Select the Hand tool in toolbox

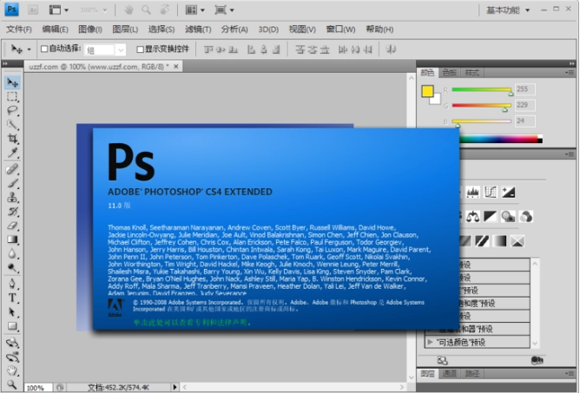coord(12,370)
